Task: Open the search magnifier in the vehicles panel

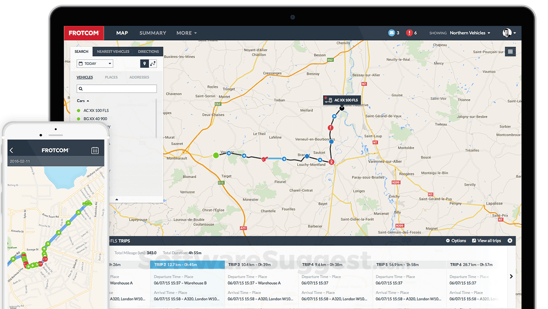Action: coord(81,88)
